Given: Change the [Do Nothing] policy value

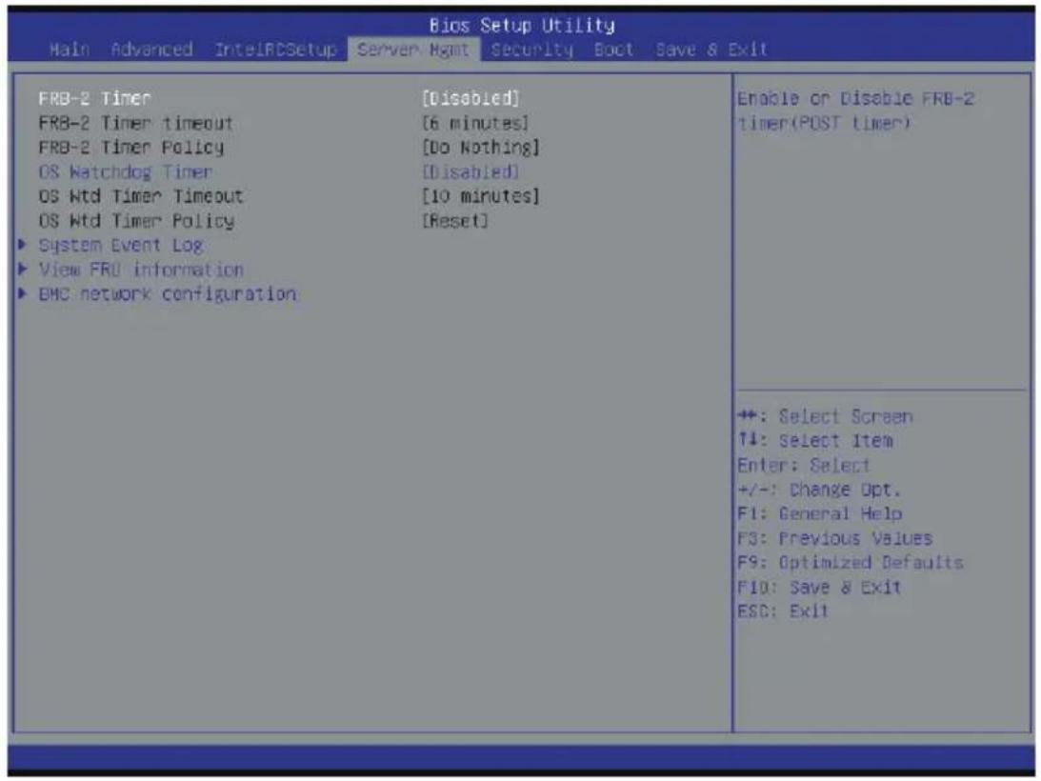Looking at the screenshot, I should (481, 148).
